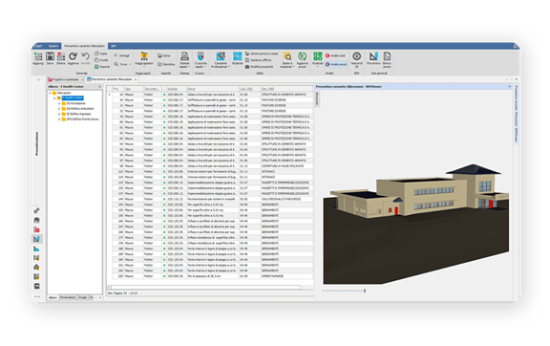Select row 144 Pavimentazione per esterni

212,199
